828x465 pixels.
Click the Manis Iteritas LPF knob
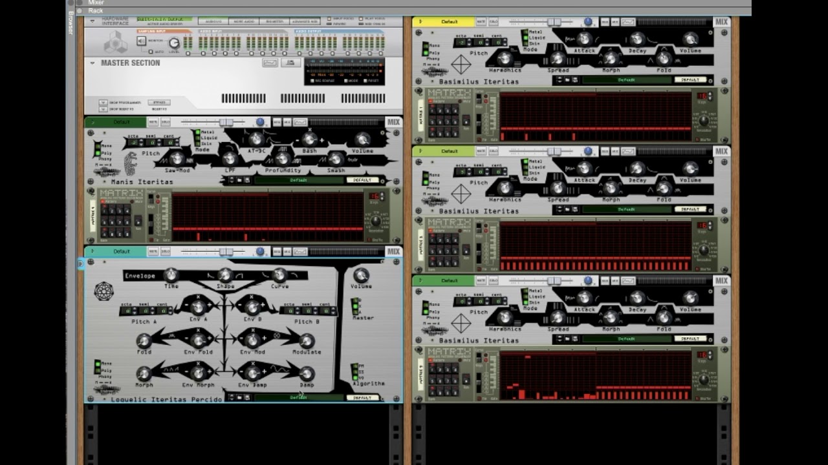tap(230, 158)
